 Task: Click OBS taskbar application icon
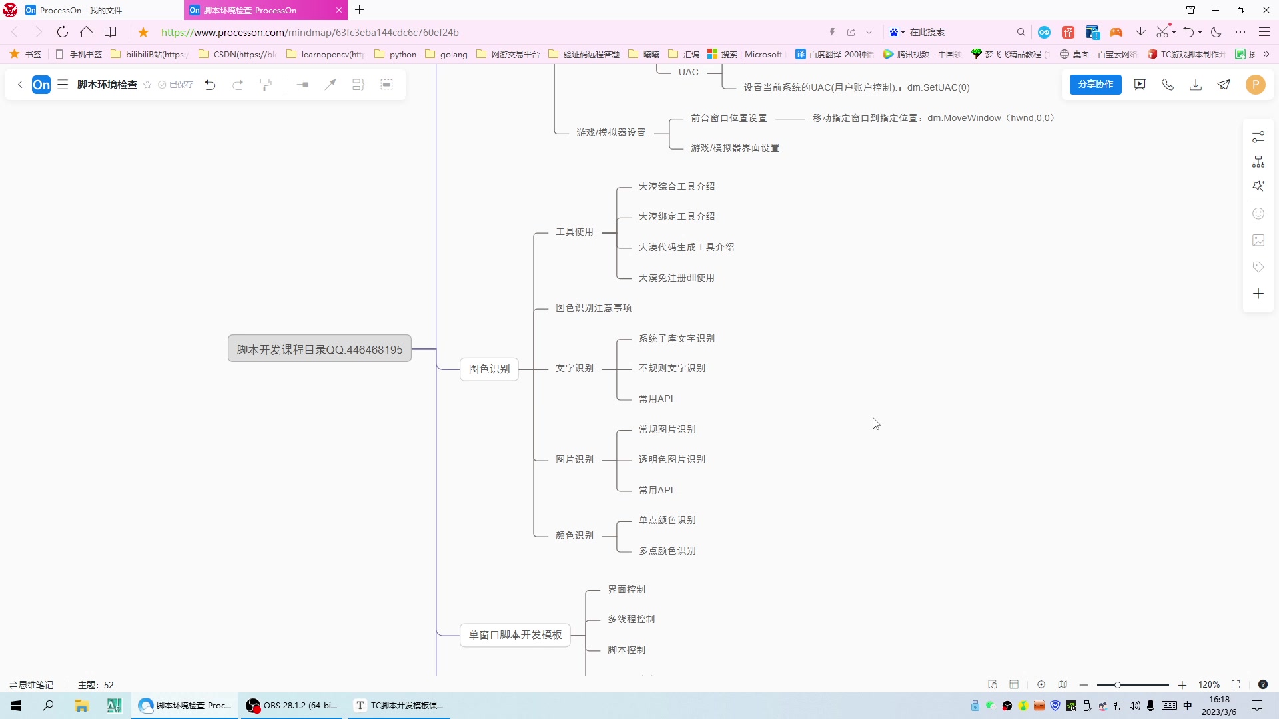253,705
